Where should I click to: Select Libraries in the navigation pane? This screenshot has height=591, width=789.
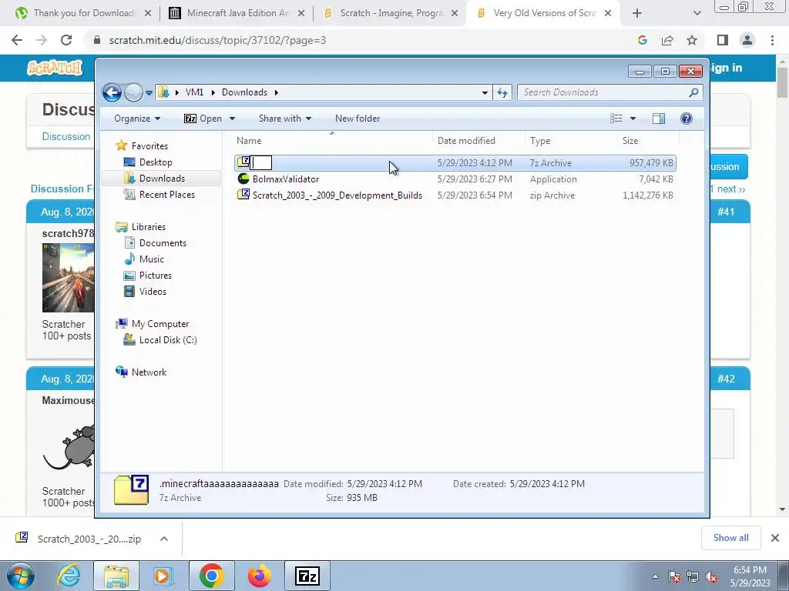tap(148, 227)
